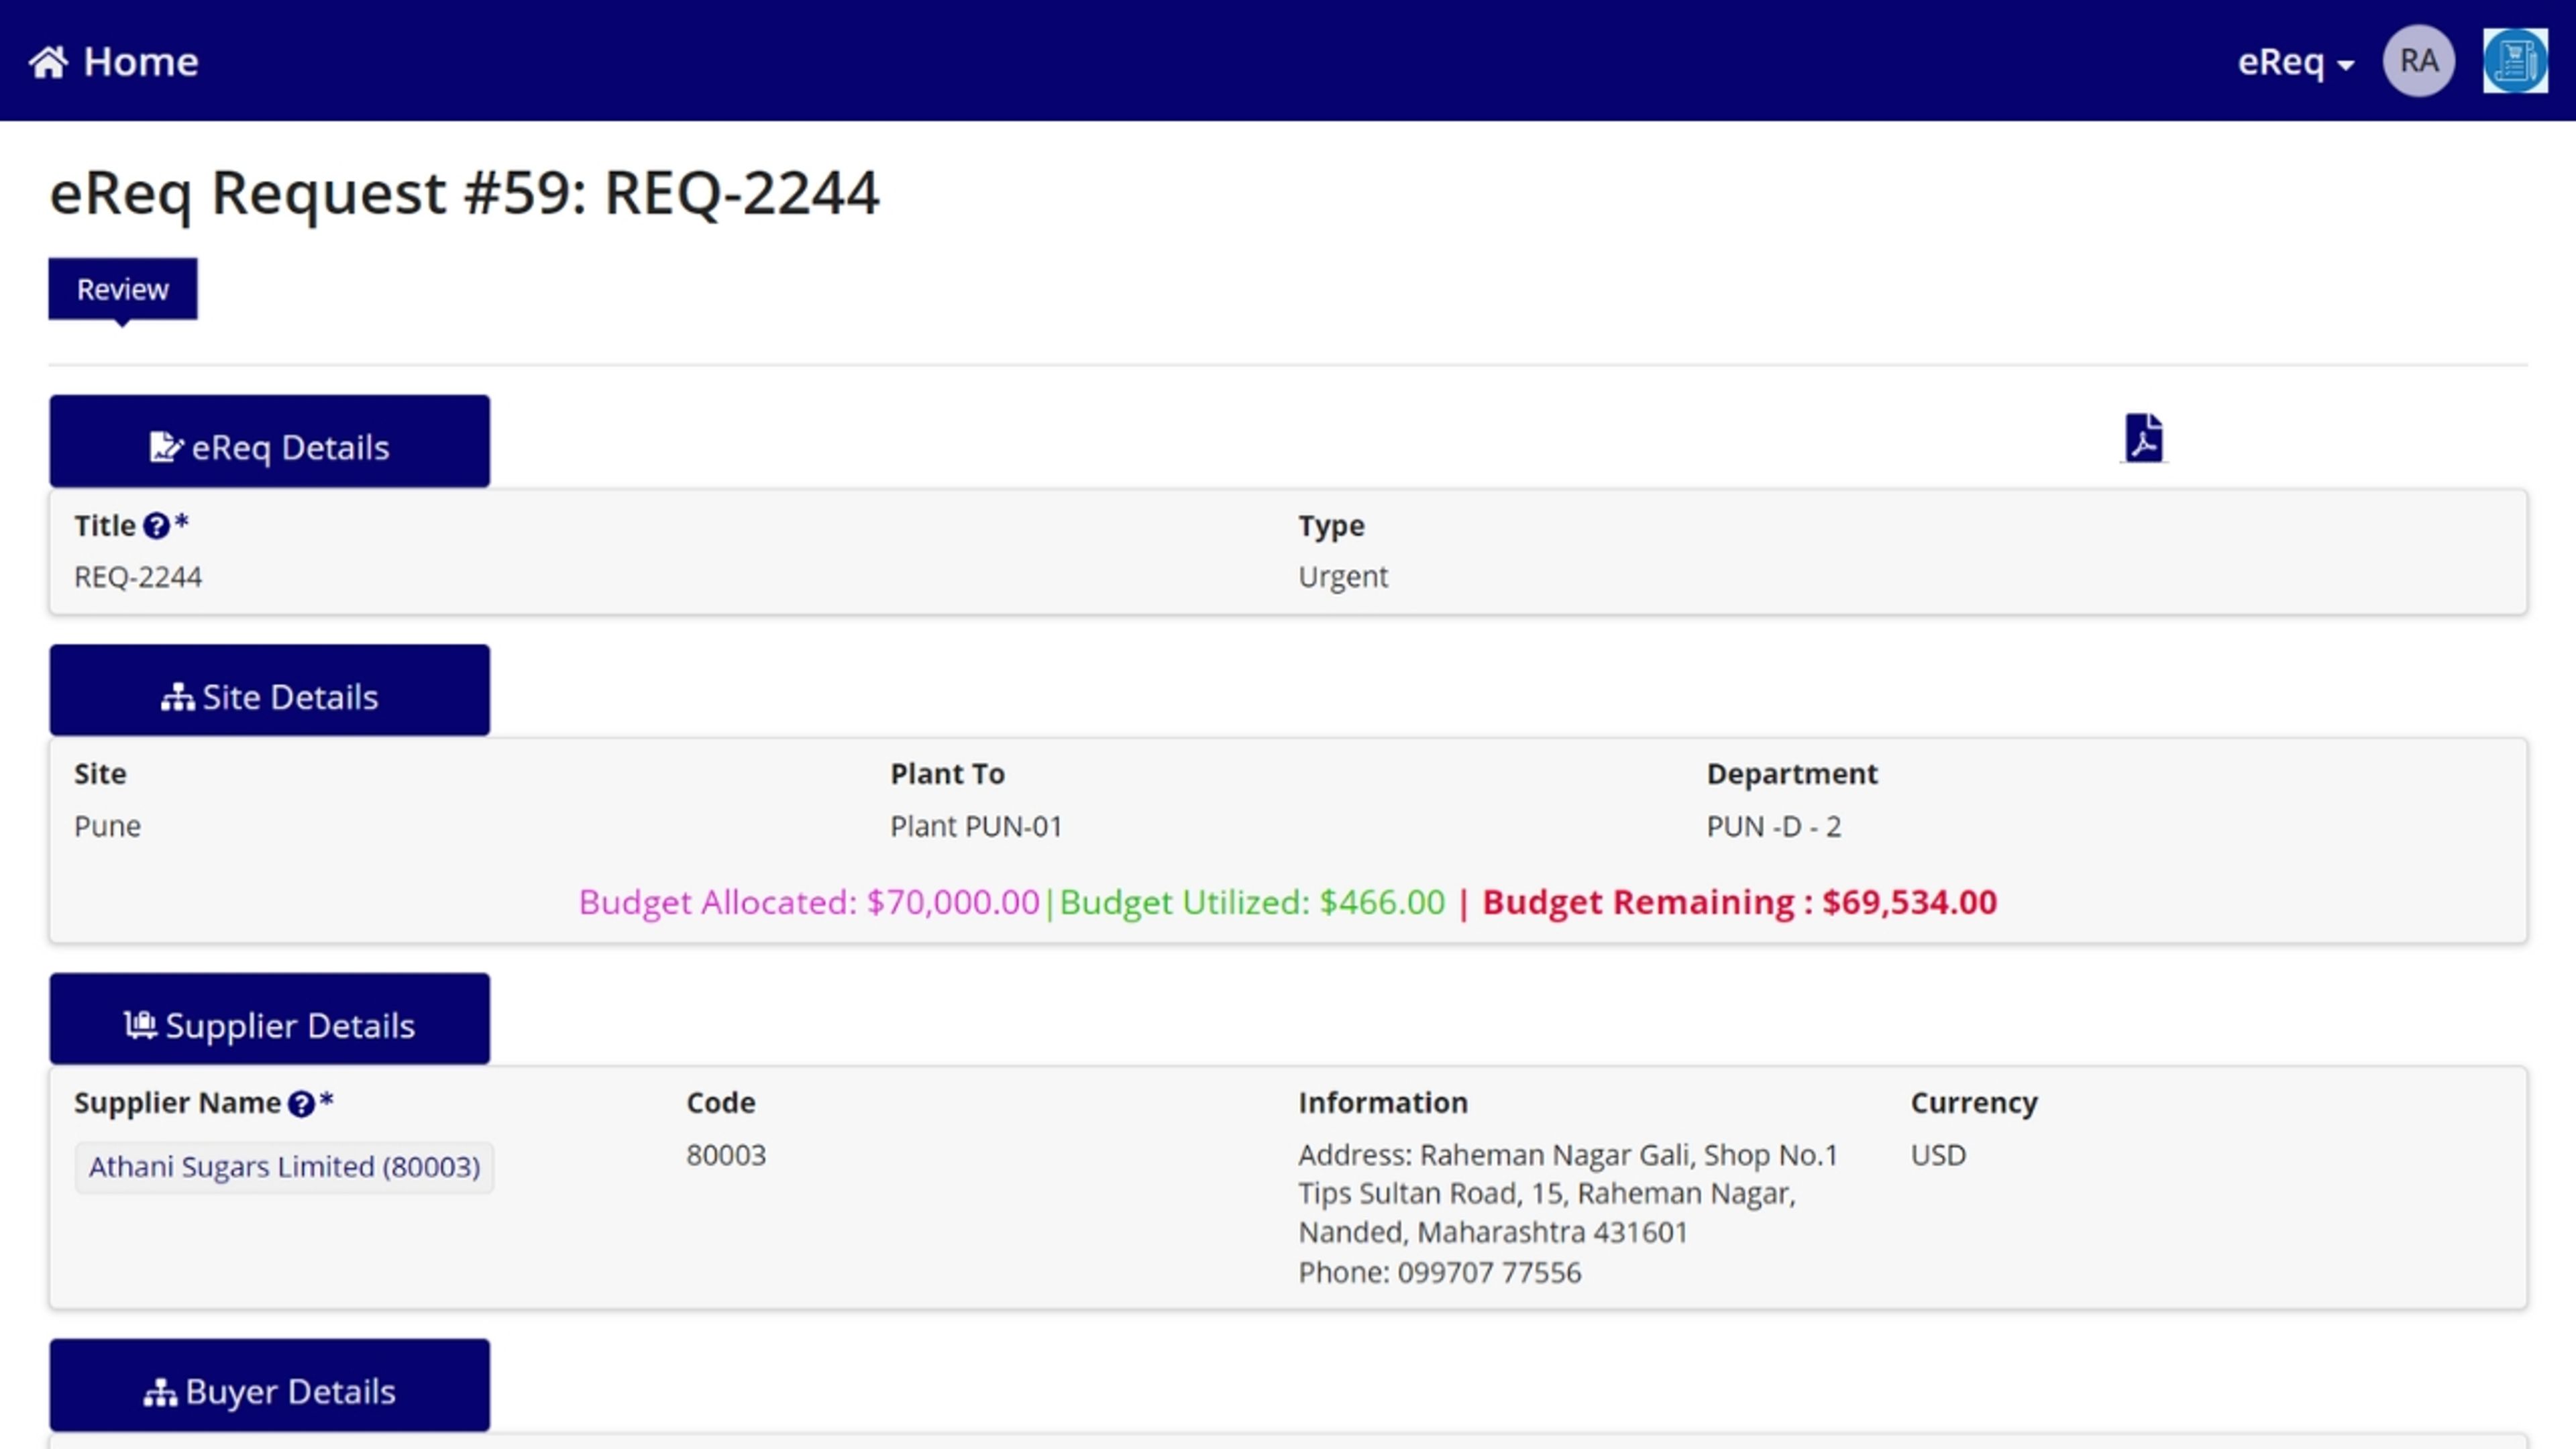Image resolution: width=2576 pixels, height=1449 pixels.
Task: Click the site value Pune
Action: (x=107, y=826)
